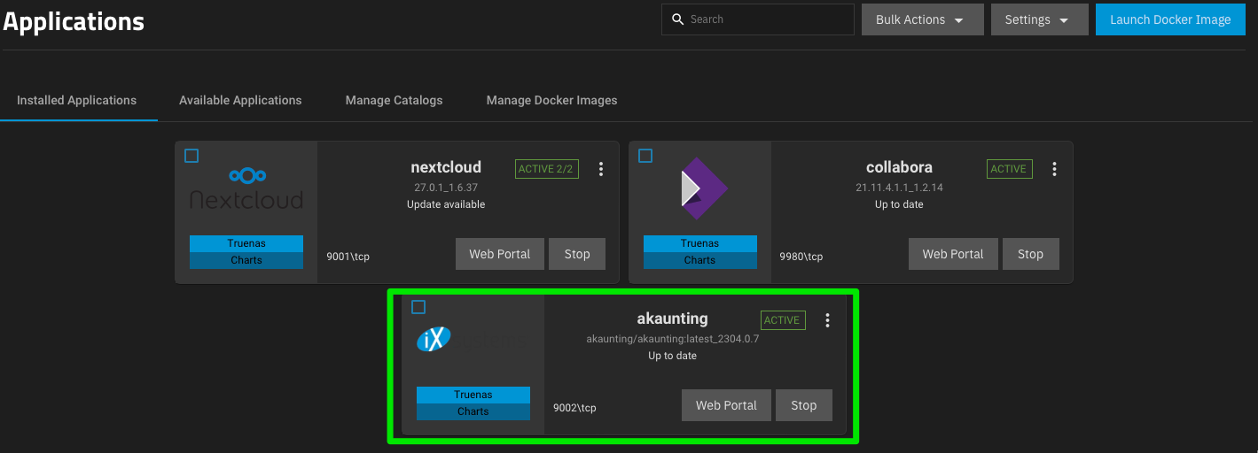Open collabora Web Portal
This screenshot has height=453, width=1258.
click(x=953, y=254)
